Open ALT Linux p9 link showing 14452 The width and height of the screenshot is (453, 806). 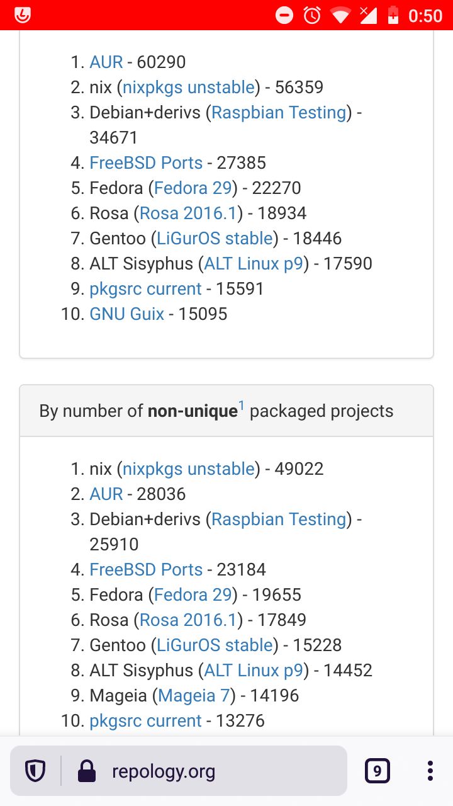(x=254, y=670)
